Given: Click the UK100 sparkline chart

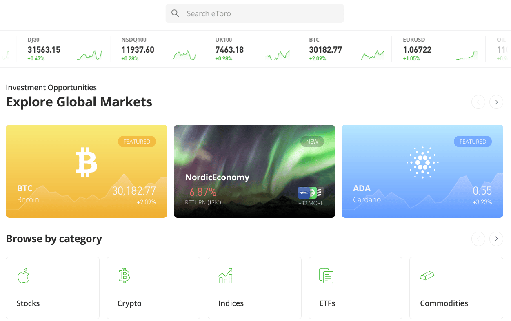Looking at the screenshot, I should pos(278,55).
